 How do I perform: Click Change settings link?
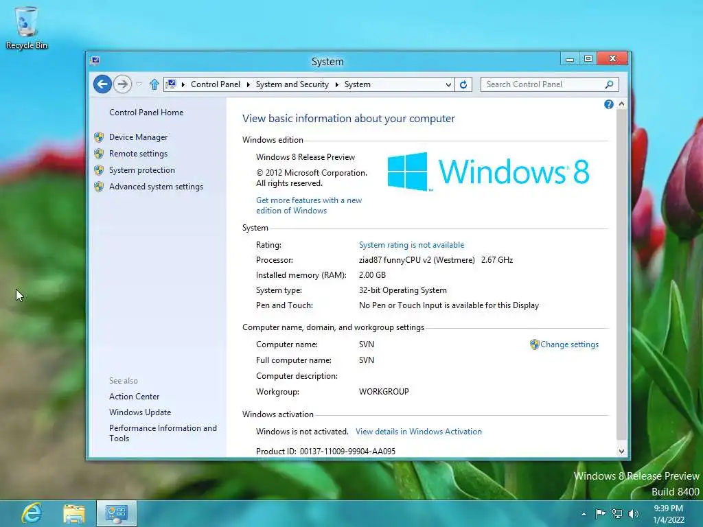coord(569,344)
